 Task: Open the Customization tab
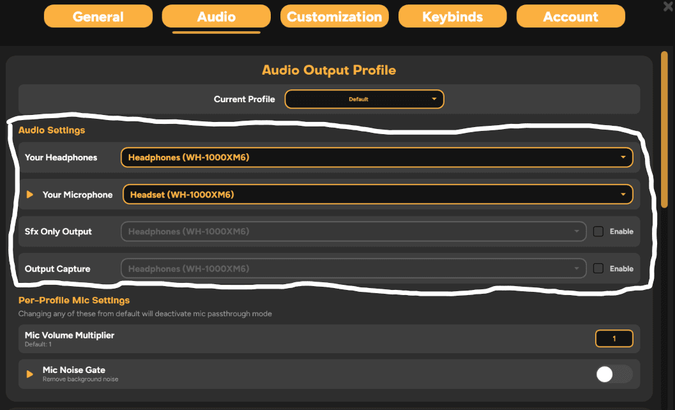(x=335, y=17)
